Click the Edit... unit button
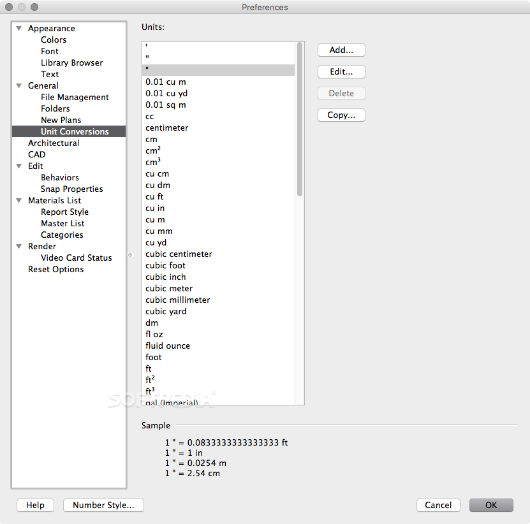 341,71
